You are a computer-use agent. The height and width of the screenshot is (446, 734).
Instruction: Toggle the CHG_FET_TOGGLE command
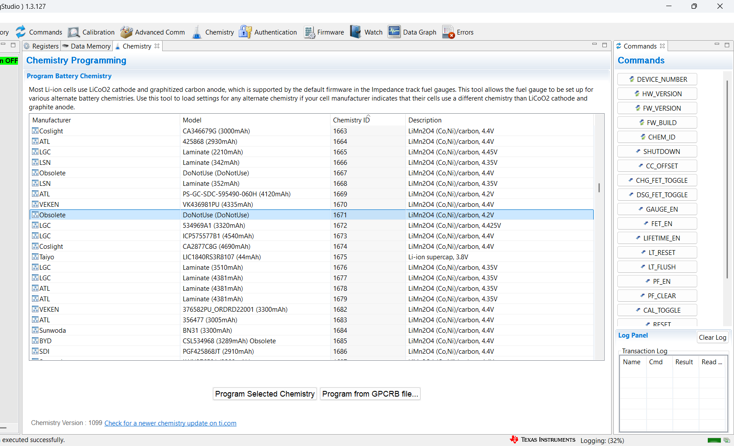click(x=657, y=180)
